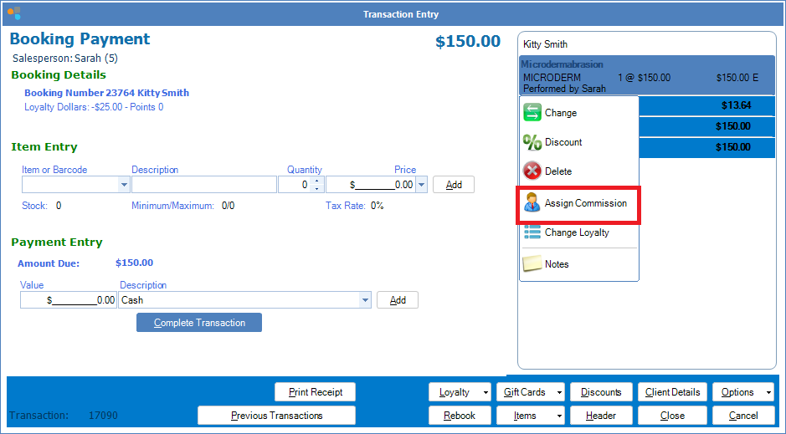Expand the Item or Barcode dropdown

click(124, 185)
